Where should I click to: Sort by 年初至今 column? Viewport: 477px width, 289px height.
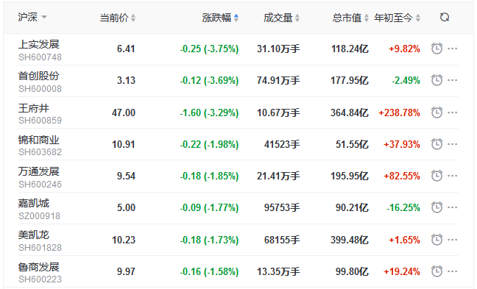coord(397,18)
